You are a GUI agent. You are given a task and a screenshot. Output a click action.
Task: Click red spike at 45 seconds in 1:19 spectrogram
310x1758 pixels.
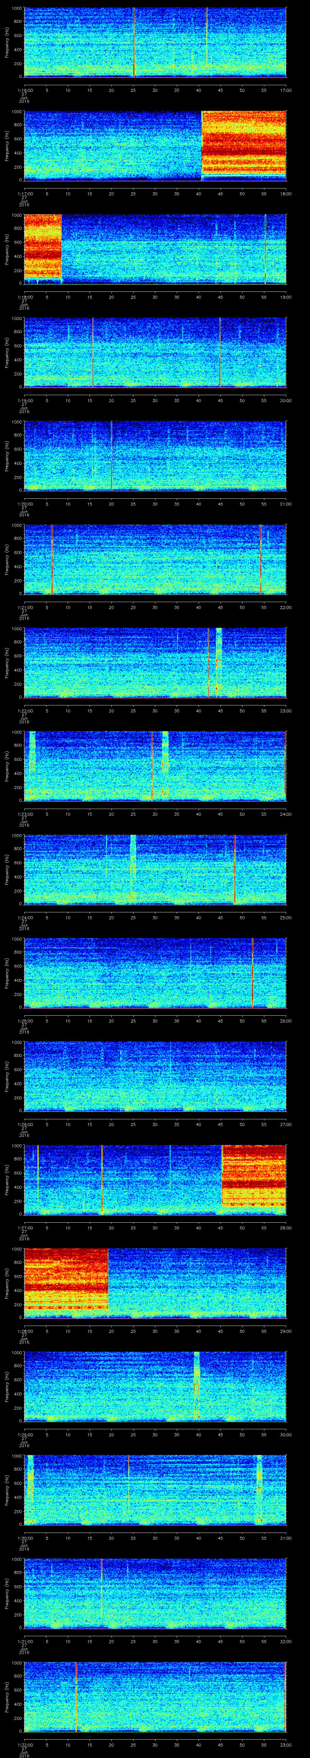pyautogui.click(x=220, y=352)
